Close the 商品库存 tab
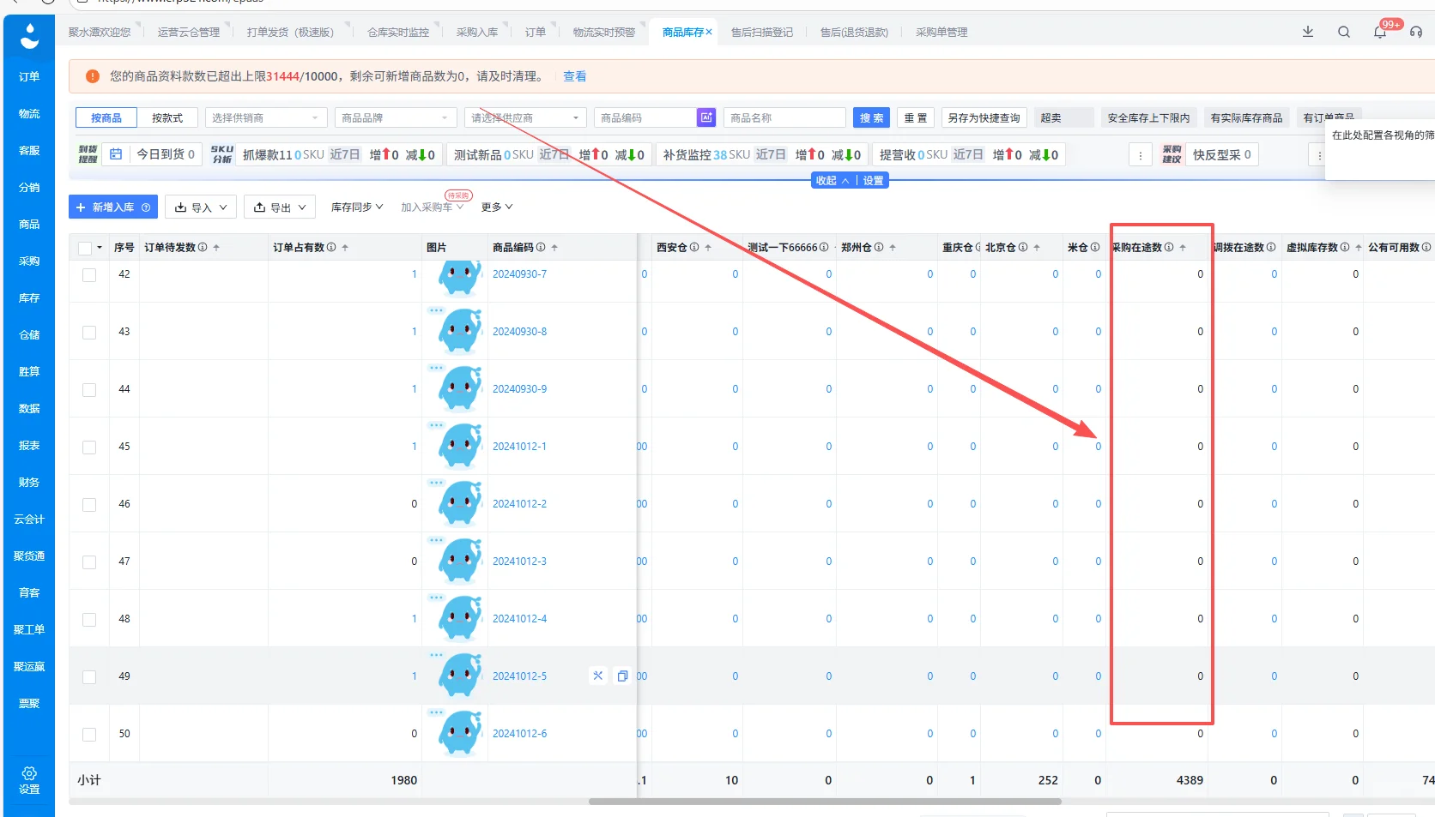The width and height of the screenshot is (1435, 817). 709,33
